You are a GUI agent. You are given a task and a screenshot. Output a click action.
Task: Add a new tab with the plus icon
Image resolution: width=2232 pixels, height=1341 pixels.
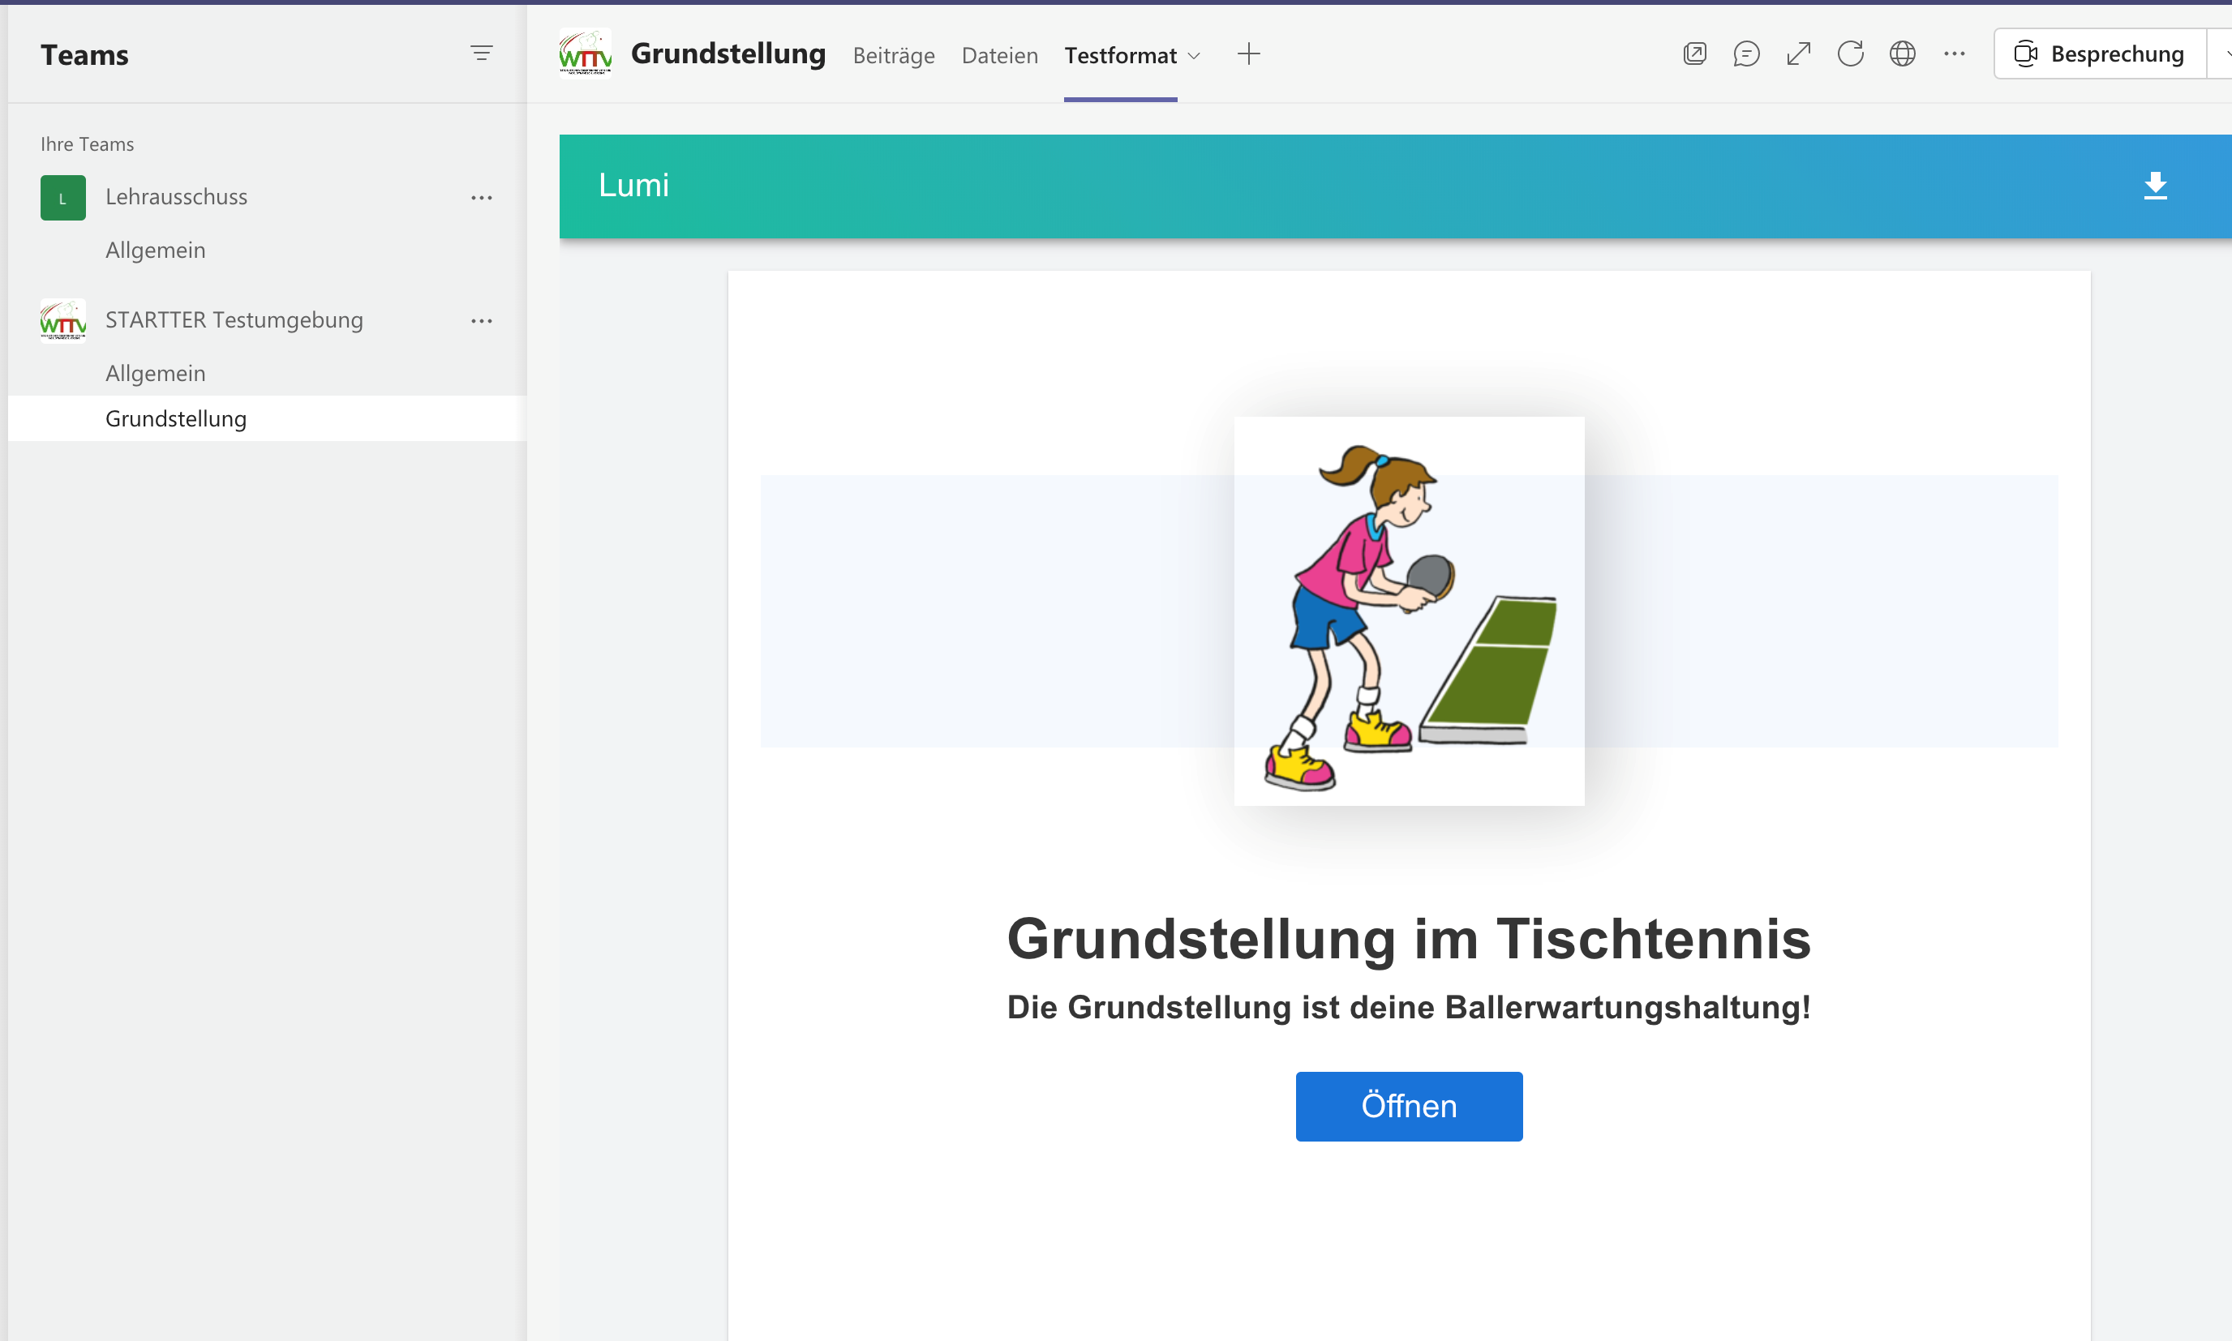pyautogui.click(x=1247, y=54)
